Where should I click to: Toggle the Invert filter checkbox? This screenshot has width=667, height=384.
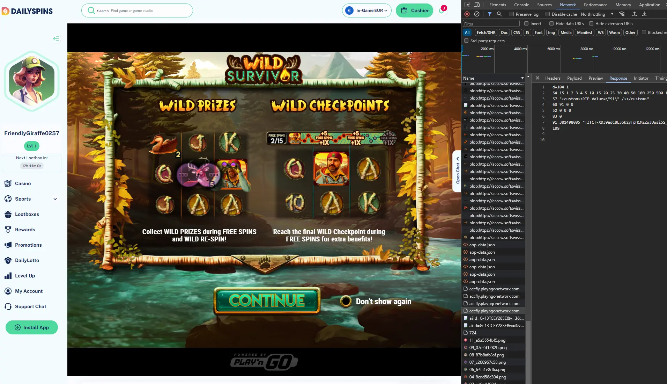point(526,24)
